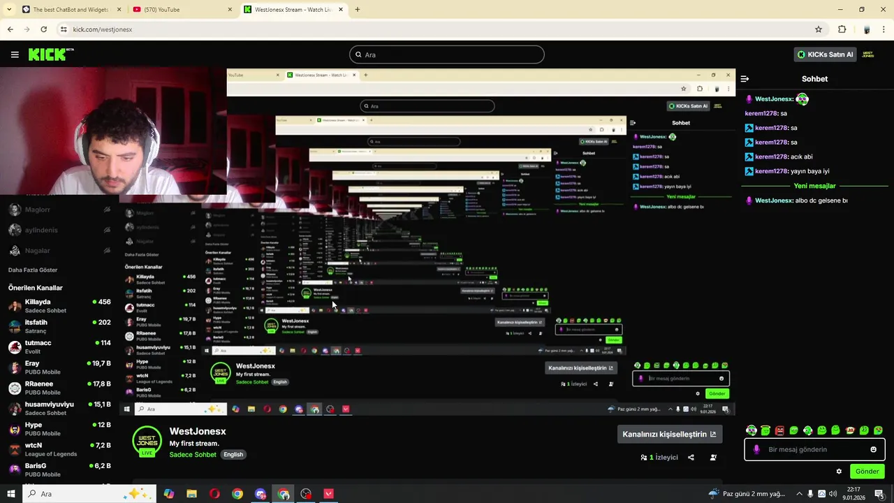This screenshot has width=894, height=503.
Task: Open Opera from the taskbar
Action: 214,494
